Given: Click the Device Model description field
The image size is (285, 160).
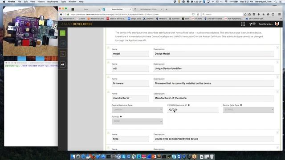Looking at the screenshot, I should pos(214,54).
